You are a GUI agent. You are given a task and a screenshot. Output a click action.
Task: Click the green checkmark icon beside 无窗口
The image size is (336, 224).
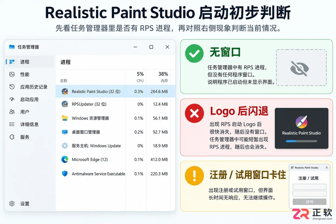(194, 54)
